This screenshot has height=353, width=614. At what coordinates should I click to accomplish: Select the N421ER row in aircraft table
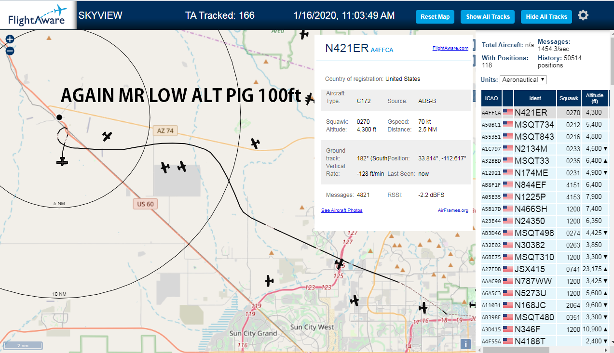point(545,113)
